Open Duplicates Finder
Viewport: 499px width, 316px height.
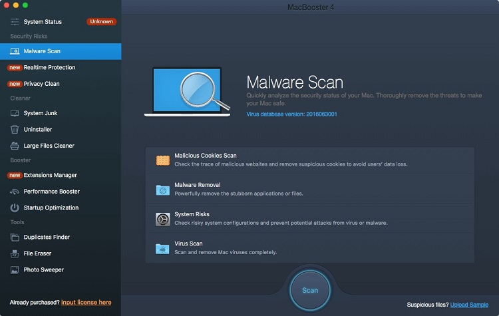[61, 237]
